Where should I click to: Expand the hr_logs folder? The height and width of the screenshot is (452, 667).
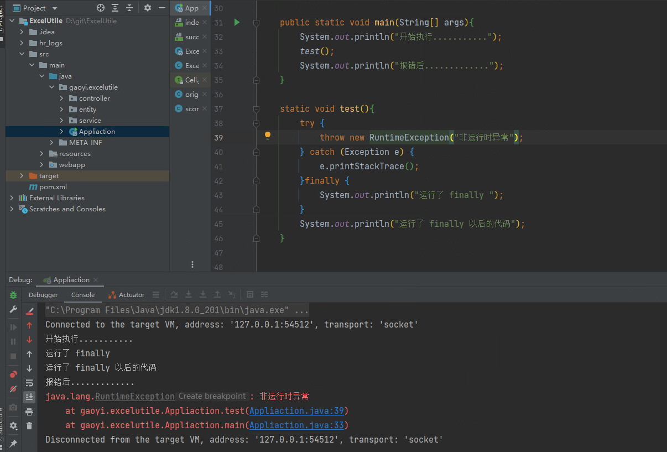point(22,43)
